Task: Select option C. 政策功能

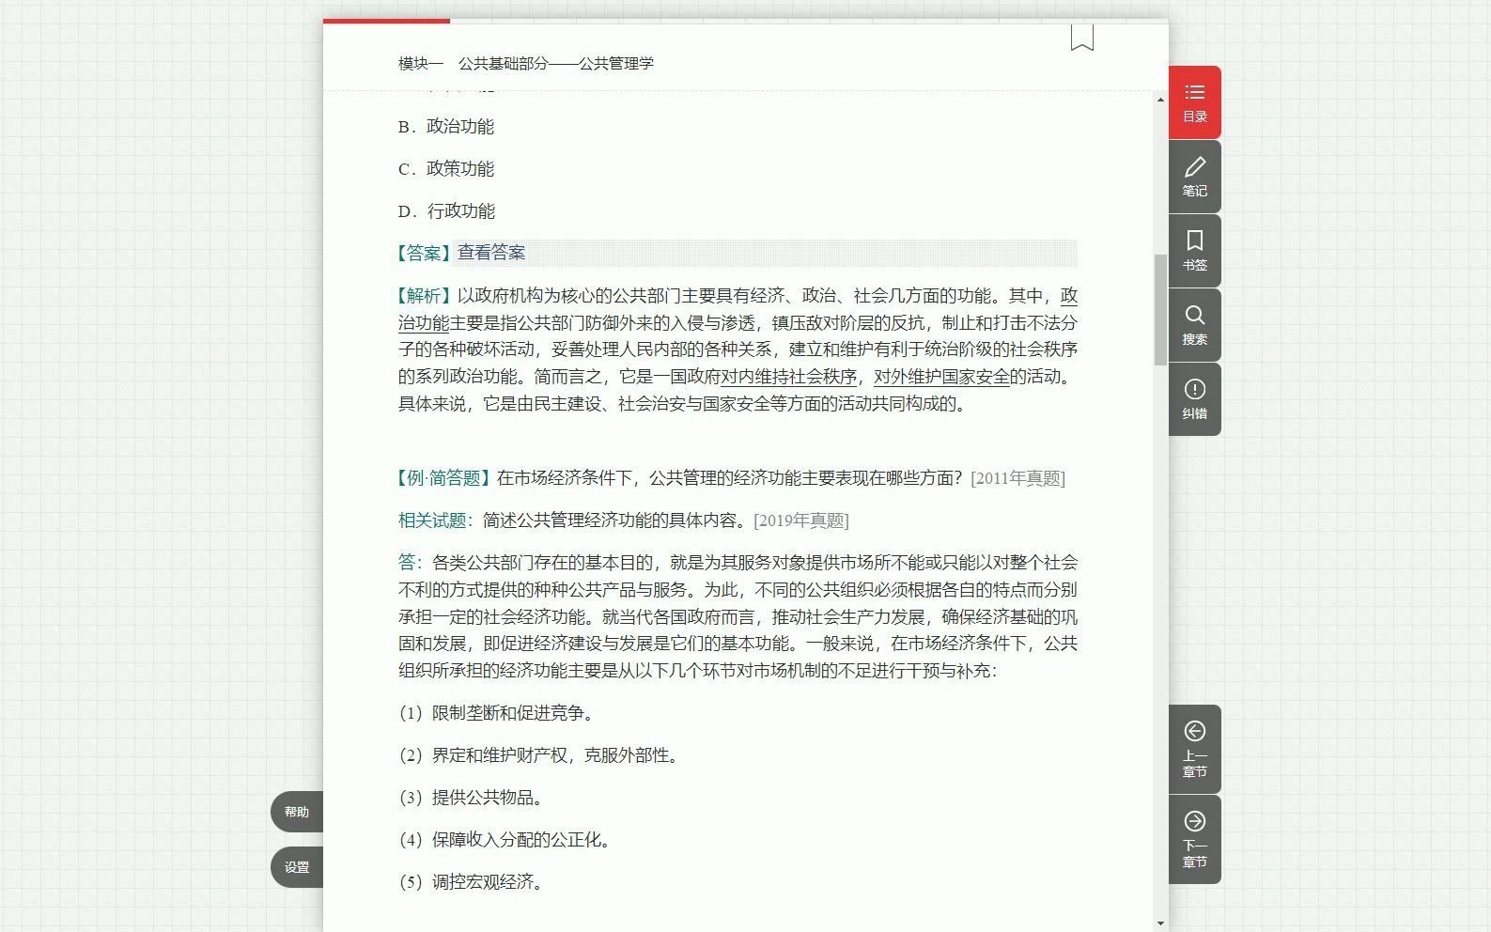Action: 446,169
